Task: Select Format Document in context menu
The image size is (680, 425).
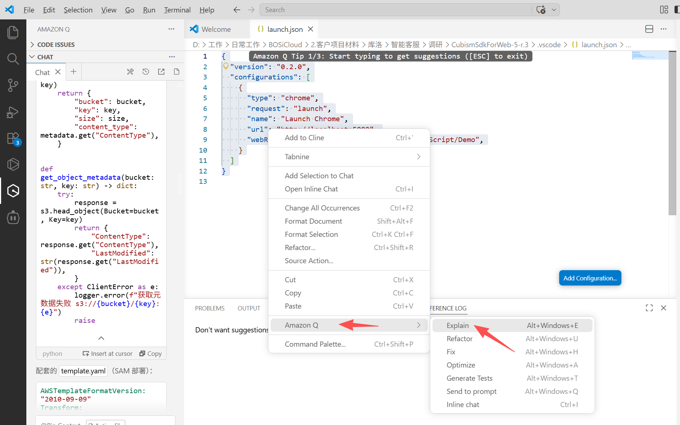Action: pyautogui.click(x=349, y=221)
